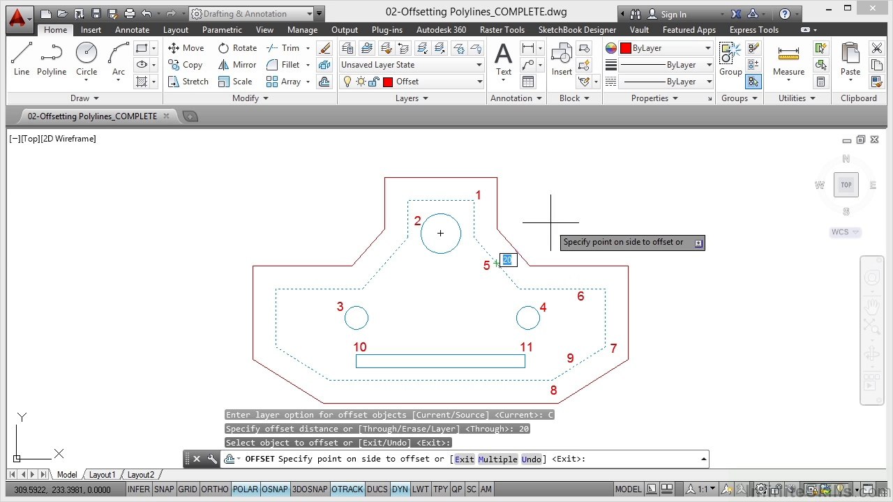The image size is (893, 502).
Task: Expand the Annotation panel
Action: (516, 98)
